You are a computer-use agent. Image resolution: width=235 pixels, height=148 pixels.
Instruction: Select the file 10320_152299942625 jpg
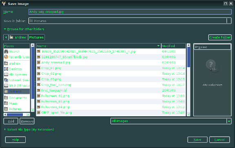111,51
